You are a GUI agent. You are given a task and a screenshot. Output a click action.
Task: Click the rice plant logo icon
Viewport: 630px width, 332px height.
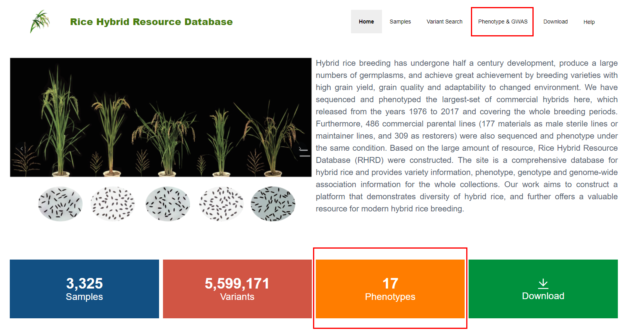[x=40, y=22]
